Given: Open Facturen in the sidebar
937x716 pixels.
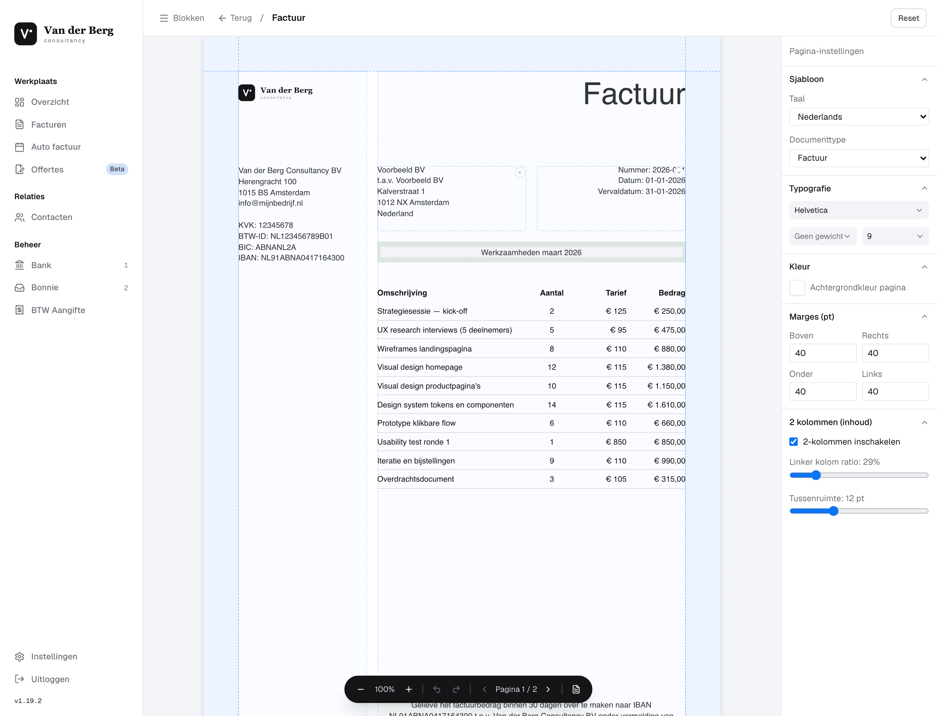Looking at the screenshot, I should click(71, 124).
